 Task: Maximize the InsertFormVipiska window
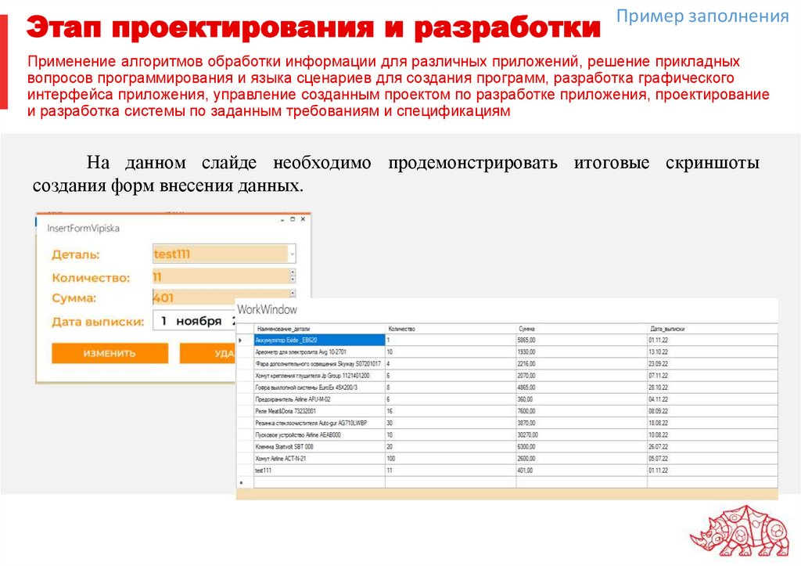293,219
